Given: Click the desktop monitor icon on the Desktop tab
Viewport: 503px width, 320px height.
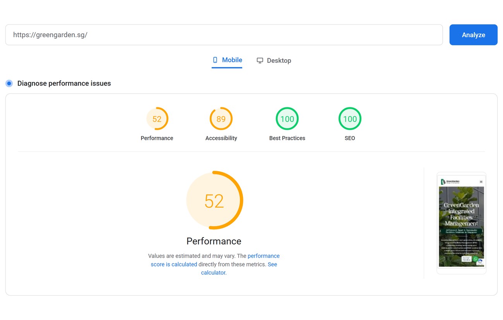Looking at the screenshot, I should click(260, 60).
